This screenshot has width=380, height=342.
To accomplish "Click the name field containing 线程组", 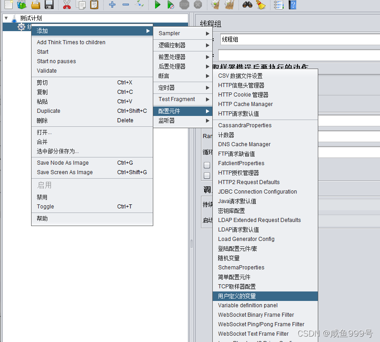I will point(300,39).
